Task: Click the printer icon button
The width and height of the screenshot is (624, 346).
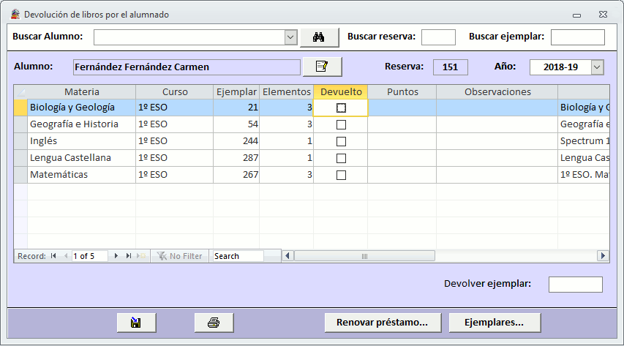Action: (213, 323)
